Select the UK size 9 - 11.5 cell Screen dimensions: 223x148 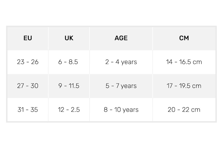click(x=69, y=86)
